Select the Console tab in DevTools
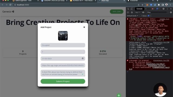This screenshot has height=97, width=173. pyautogui.click(x=139, y=9)
